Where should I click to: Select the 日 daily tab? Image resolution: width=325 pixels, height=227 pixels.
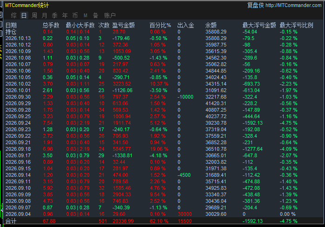coord(24,15)
